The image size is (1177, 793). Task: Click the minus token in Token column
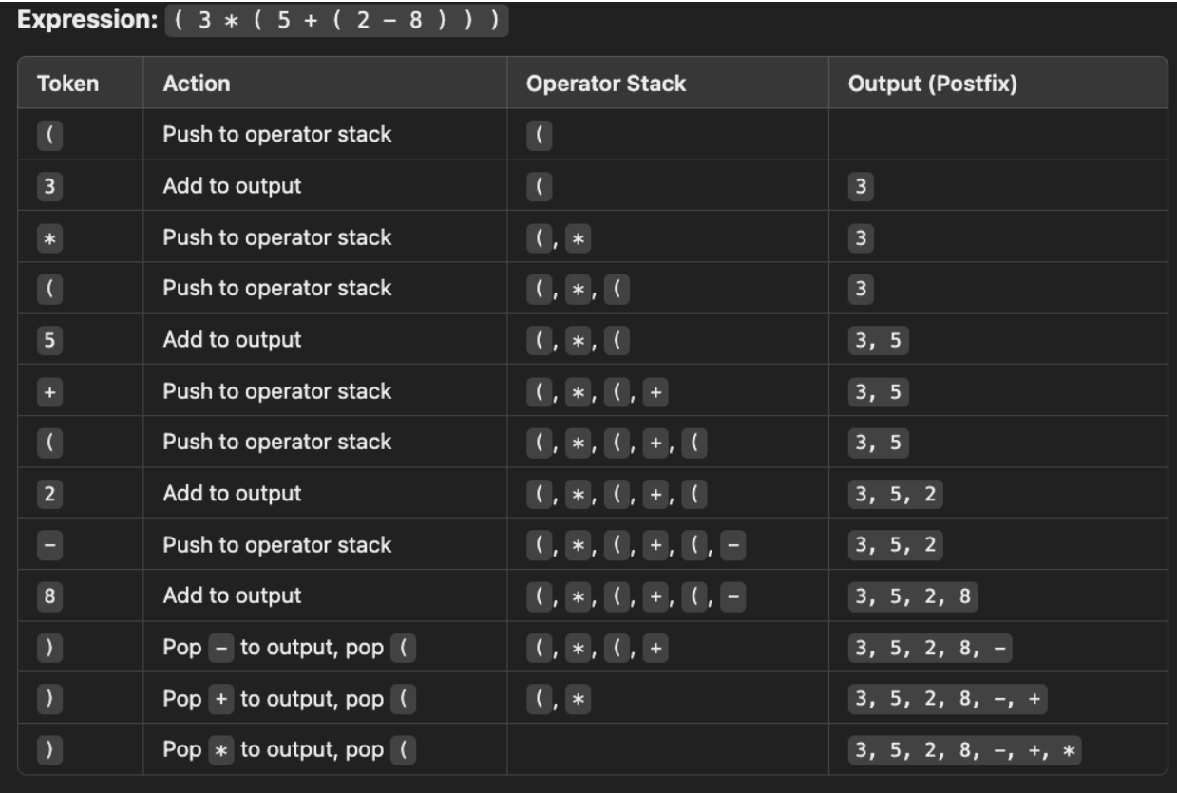pos(48,545)
